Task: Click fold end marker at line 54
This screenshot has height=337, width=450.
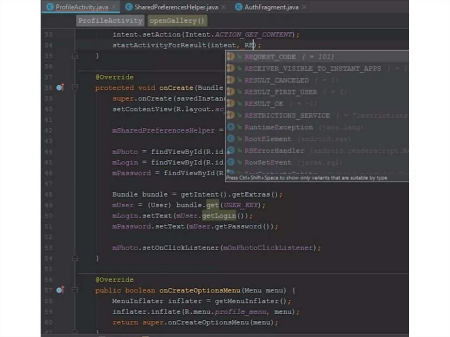Action: click(75, 258)
